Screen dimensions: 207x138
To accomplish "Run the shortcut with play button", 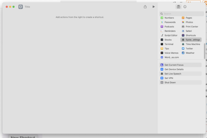I will click(154, 7).
